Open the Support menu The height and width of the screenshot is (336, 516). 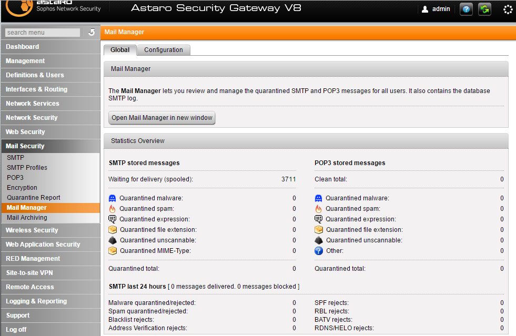(50, 315)
